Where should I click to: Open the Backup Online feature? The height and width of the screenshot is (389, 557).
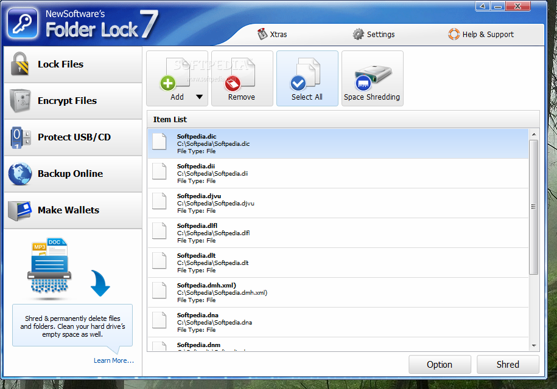point(20,174)
